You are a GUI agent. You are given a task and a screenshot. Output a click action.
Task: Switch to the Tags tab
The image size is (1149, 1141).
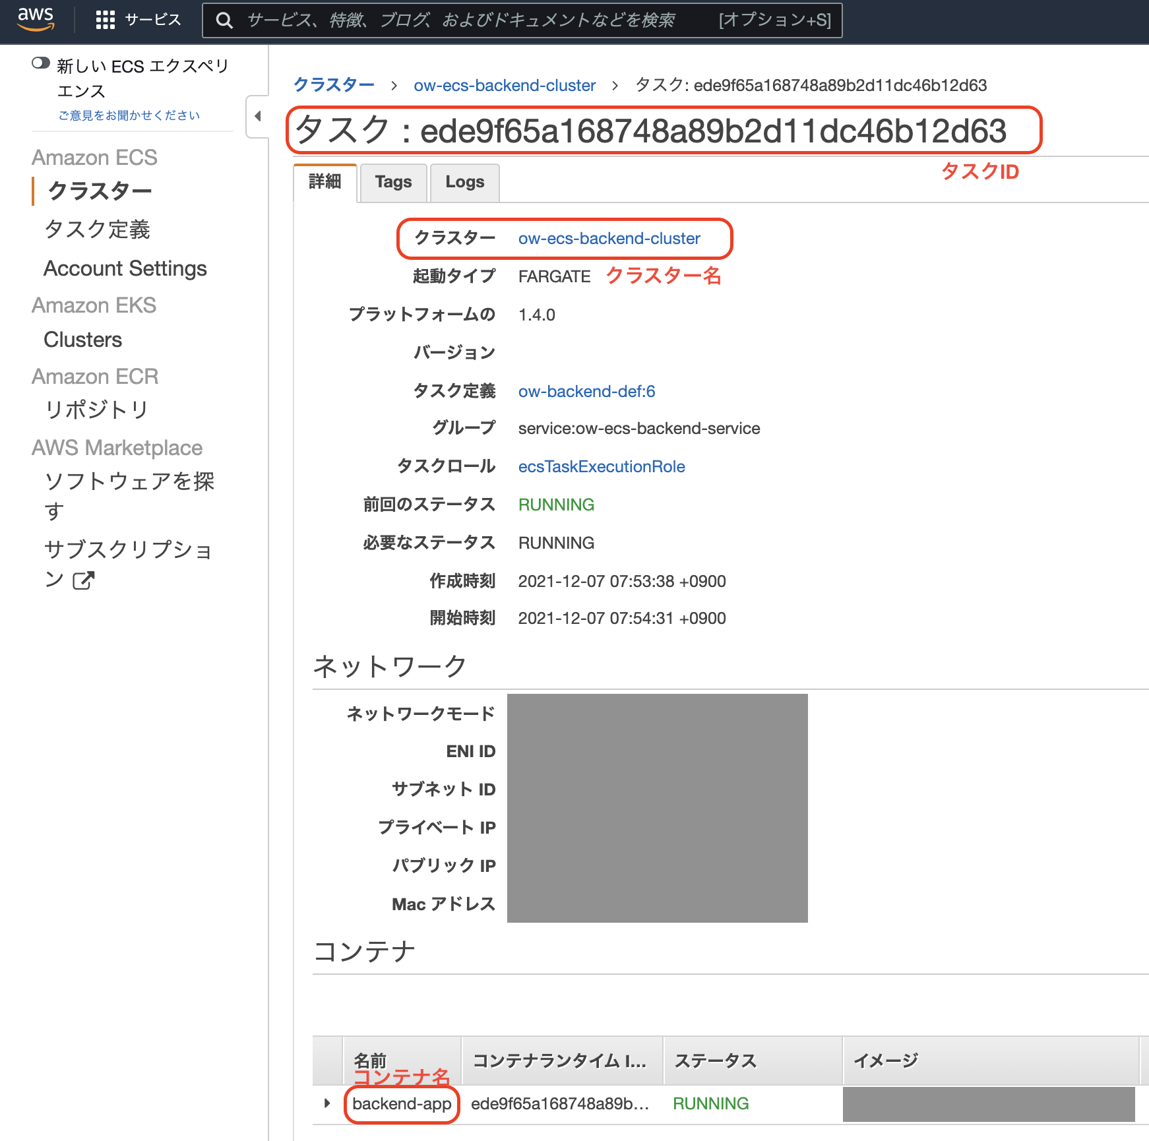pyautogui.click(x=392, y=182)
